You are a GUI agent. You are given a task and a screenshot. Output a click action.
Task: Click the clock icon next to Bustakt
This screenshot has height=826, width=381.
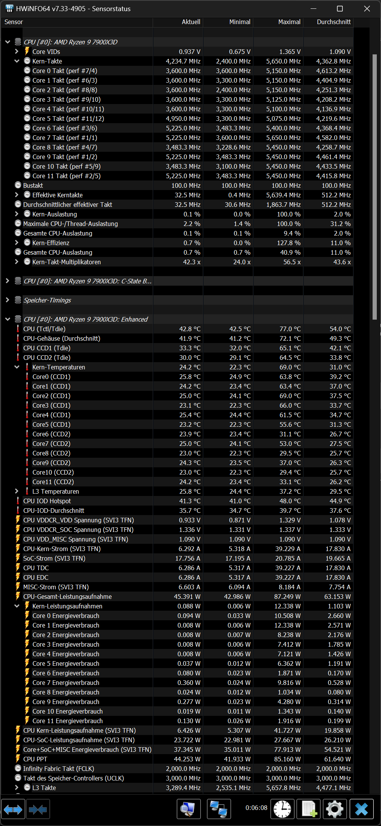(18, 185)
